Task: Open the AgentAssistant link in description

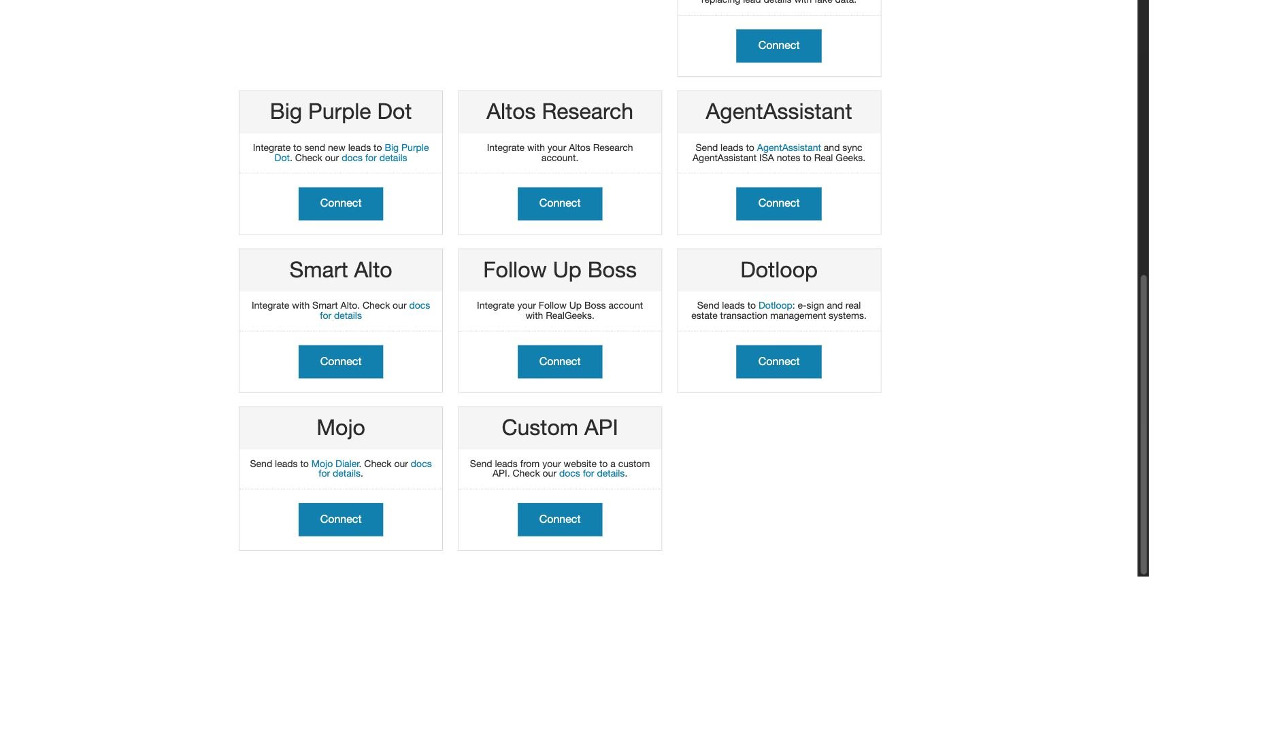Action: pos(788,148)
